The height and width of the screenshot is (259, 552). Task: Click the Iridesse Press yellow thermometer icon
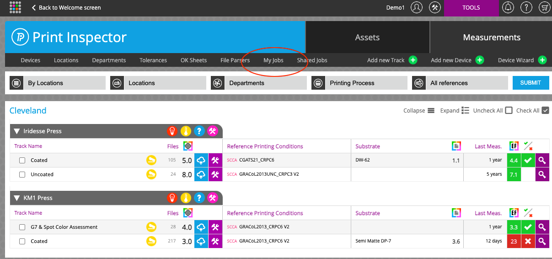click(185, 131)
